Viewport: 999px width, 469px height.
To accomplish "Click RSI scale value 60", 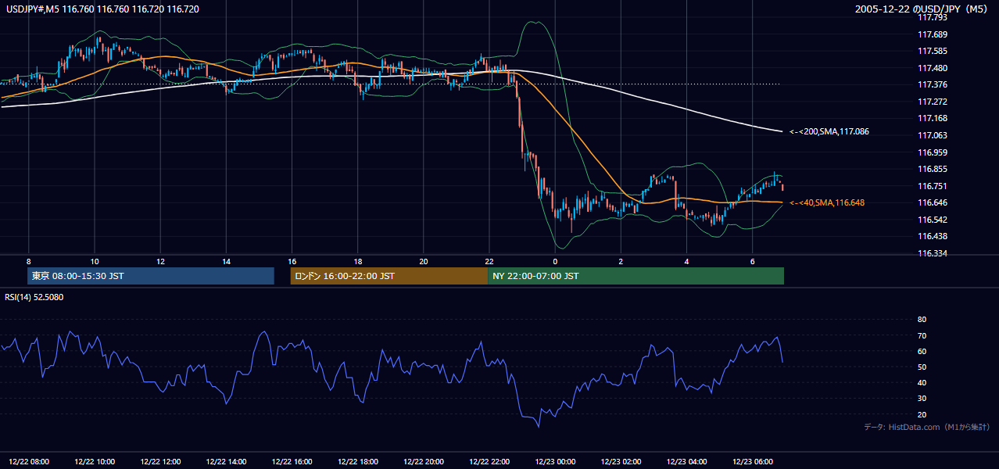I will tap(922, 351).
